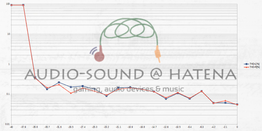The width and height of the screenshot is (262, 131).
Task: Click the x-axis label -27.4
Action: point(83,127)
